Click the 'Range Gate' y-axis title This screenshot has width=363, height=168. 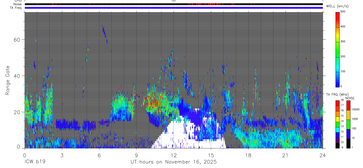[x=8, y=81]
